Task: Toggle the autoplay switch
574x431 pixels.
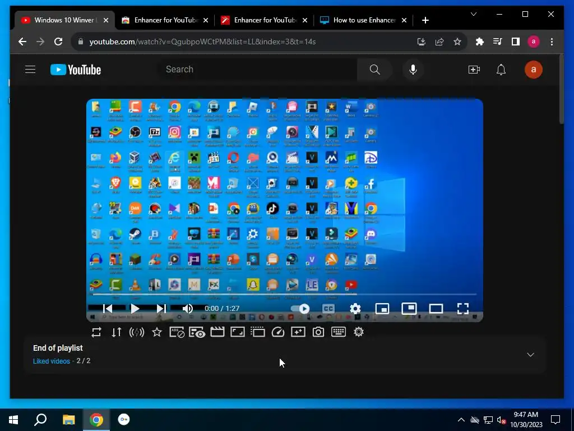Action: coord(300,309)
